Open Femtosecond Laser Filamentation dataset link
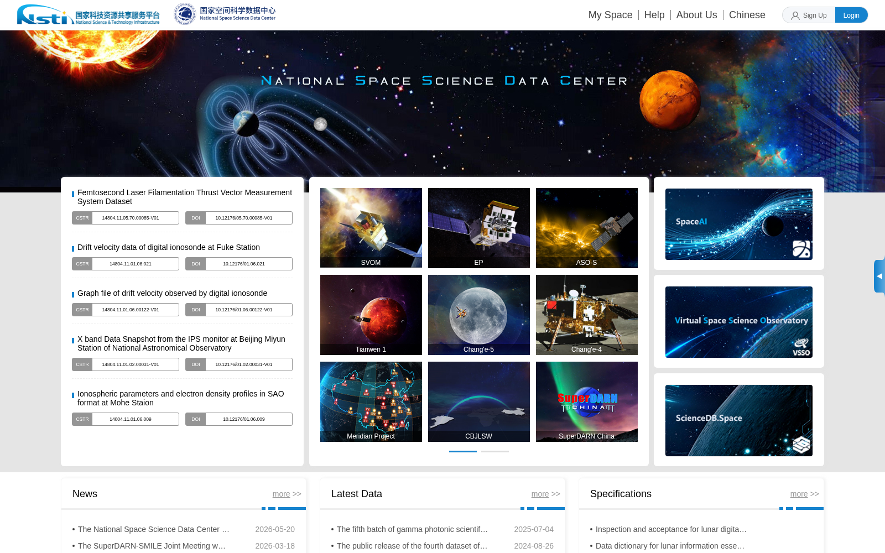885x553 pixels. 185,197
